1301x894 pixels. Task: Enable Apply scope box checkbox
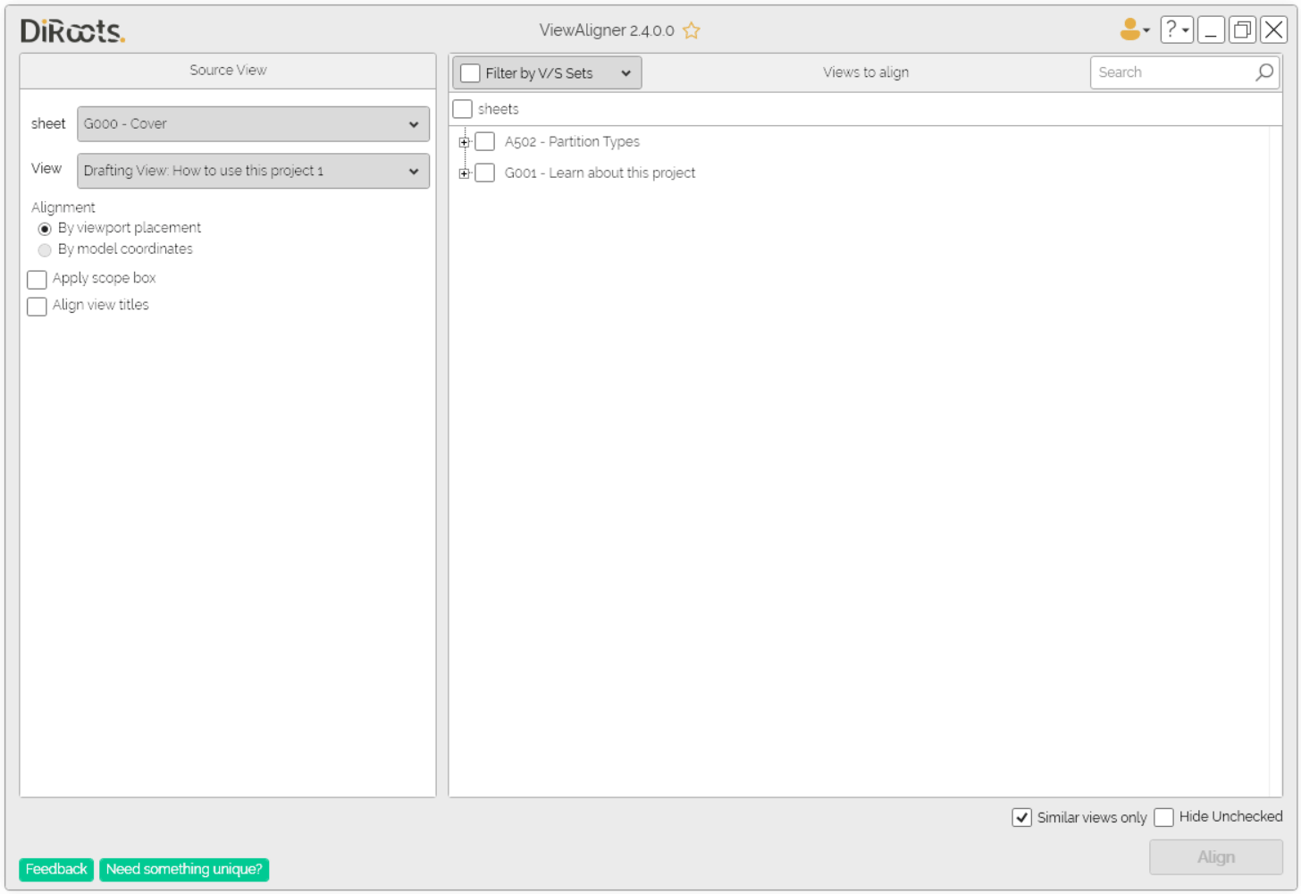(x=37, y=280)
